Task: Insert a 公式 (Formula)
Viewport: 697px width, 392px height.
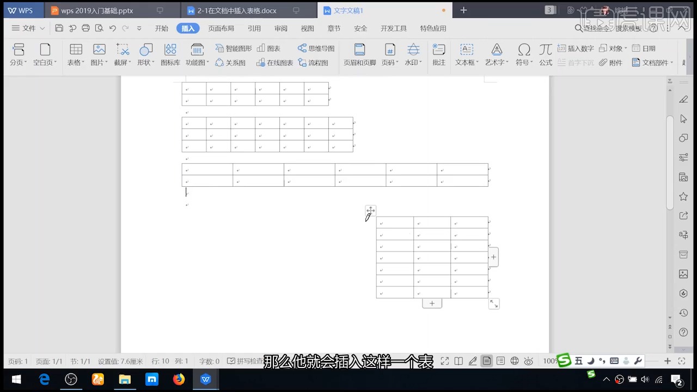Action: (546, 54)
